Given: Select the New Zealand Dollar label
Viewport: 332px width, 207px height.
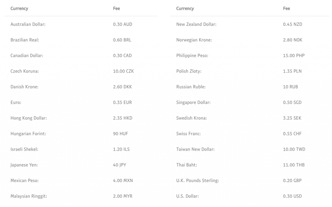Looking at the screenshot, I should 196,24.
